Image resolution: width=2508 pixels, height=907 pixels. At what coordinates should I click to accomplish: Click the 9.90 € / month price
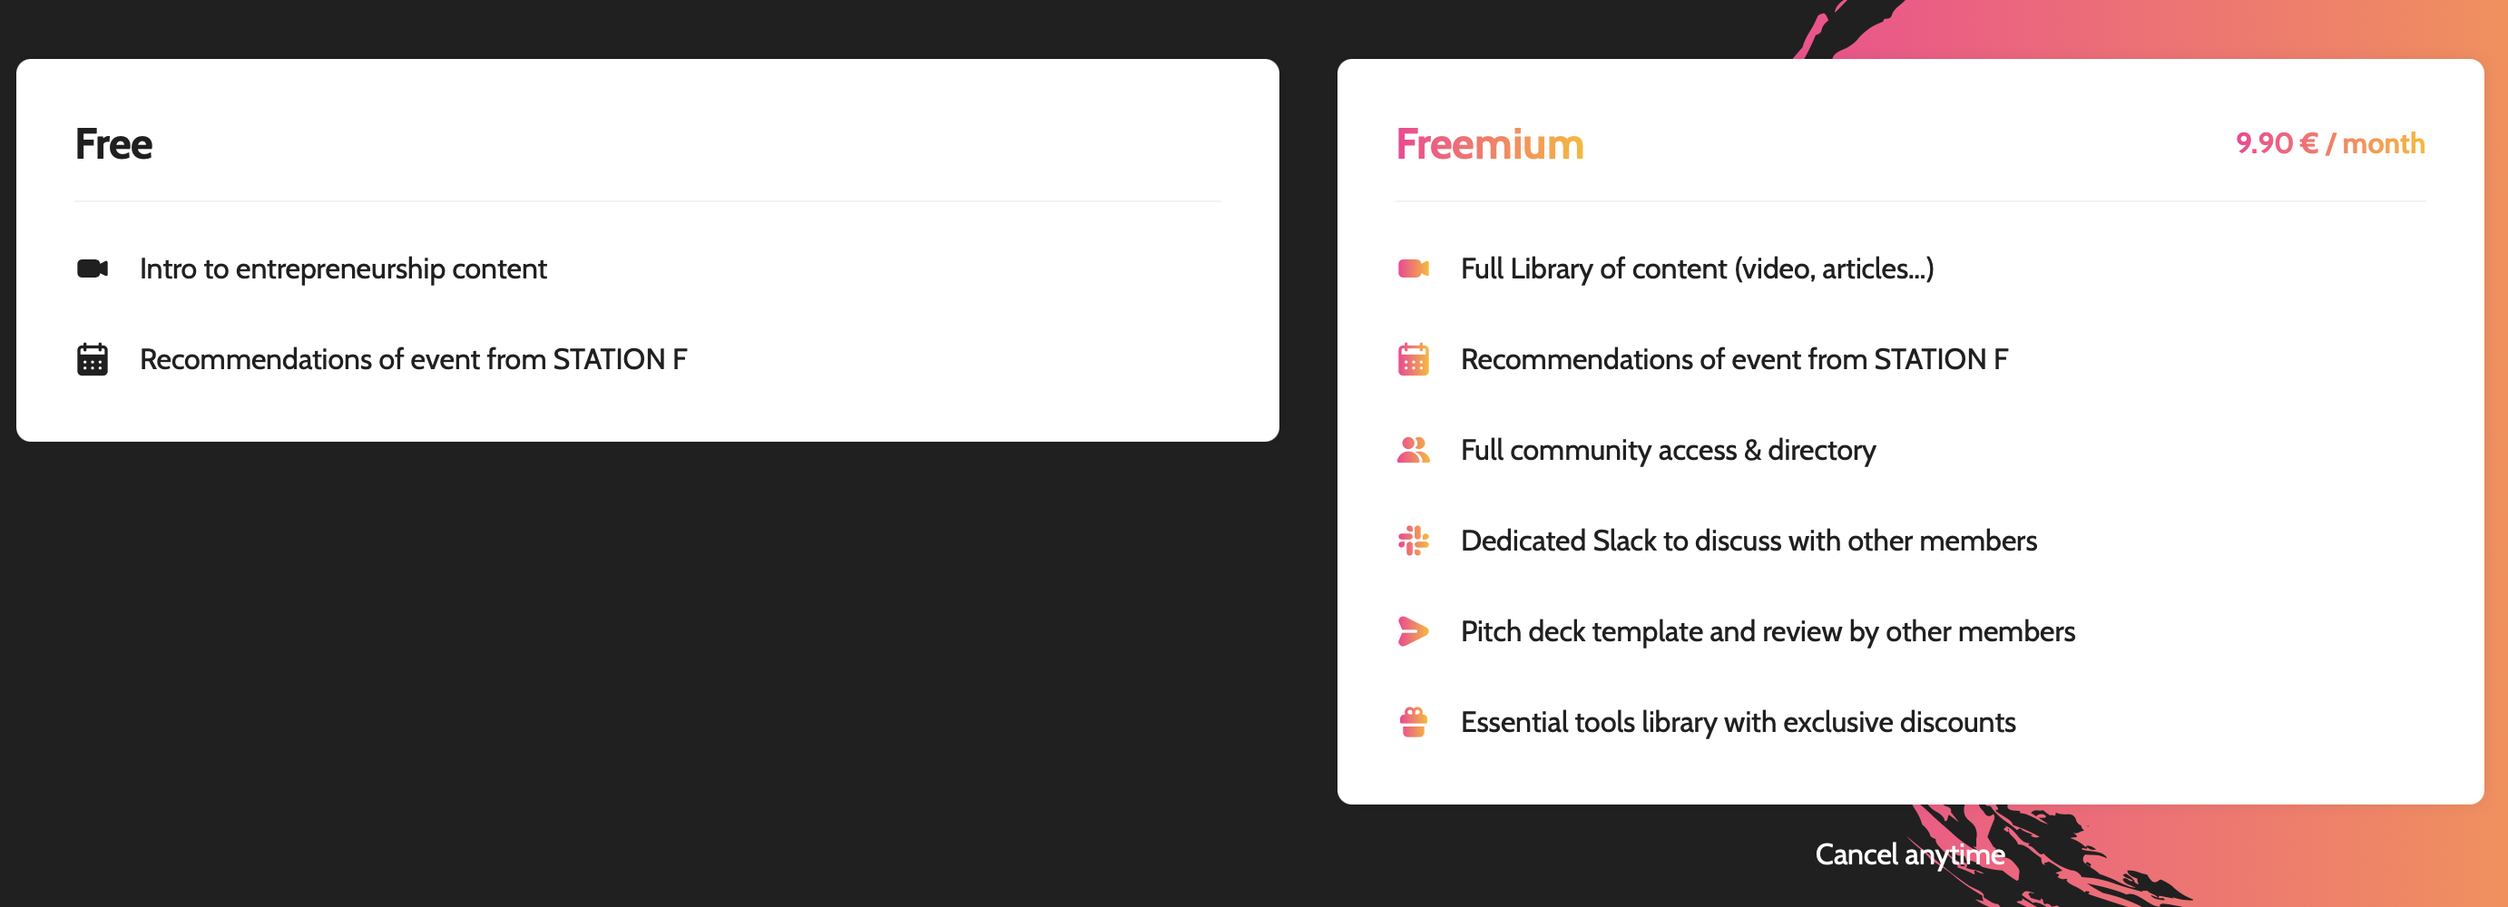pyautogui.click(x=2329, y=144)
